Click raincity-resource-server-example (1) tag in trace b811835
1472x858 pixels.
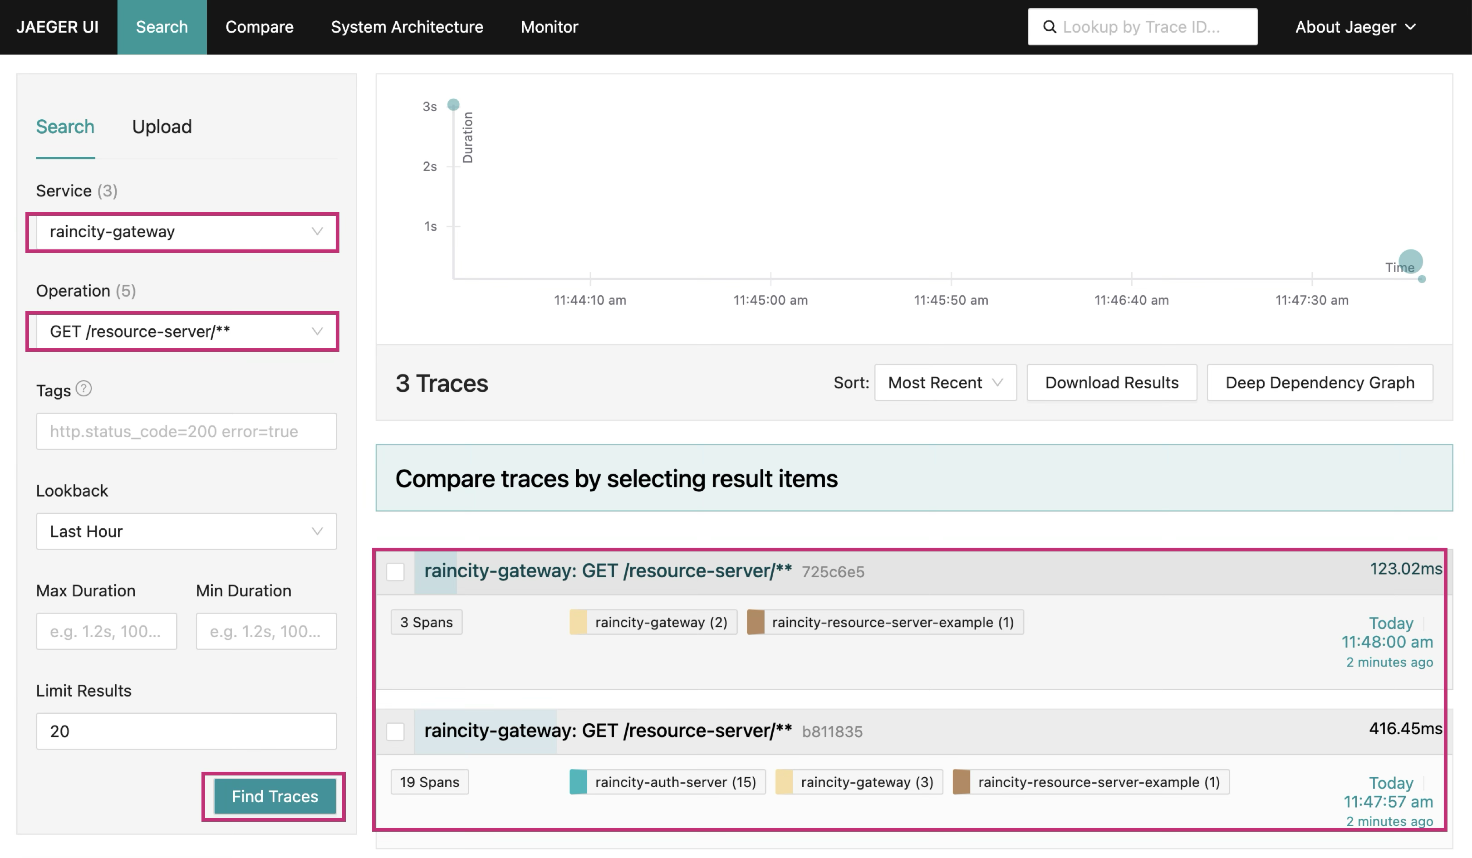(x=1091, y=782)
